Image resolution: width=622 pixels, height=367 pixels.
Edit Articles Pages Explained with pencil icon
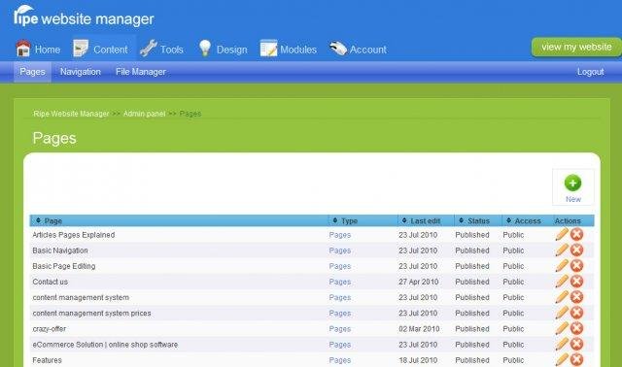562,234
